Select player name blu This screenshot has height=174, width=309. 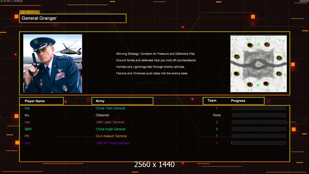pos(27,115)
